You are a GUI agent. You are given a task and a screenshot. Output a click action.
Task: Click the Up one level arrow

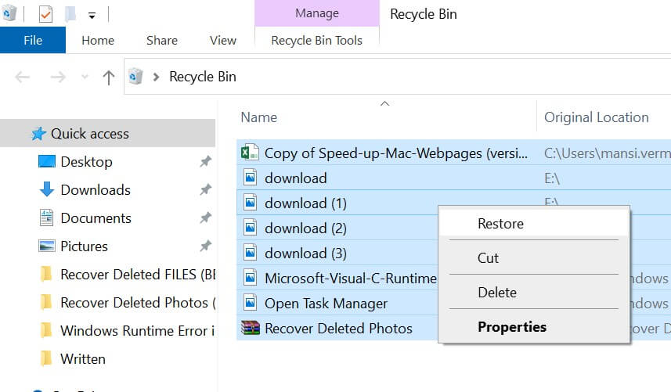(x=109, y=77)
